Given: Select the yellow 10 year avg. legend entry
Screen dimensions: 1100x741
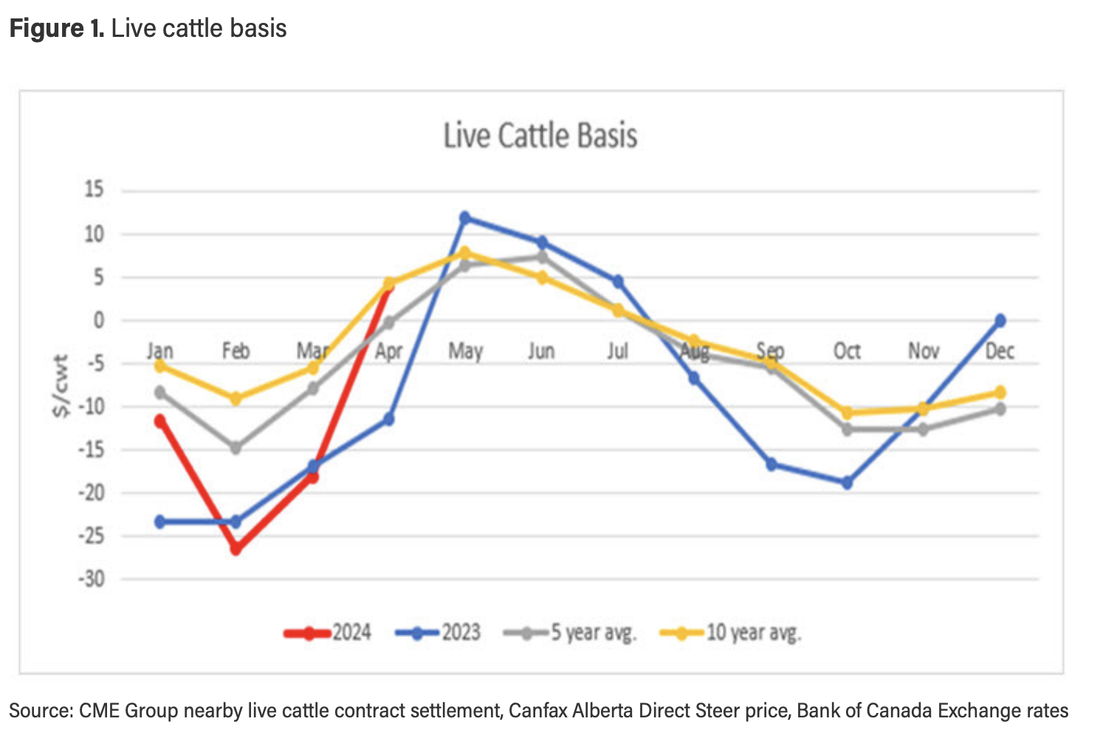Looking at the screenshot, I should click(730, 633).
